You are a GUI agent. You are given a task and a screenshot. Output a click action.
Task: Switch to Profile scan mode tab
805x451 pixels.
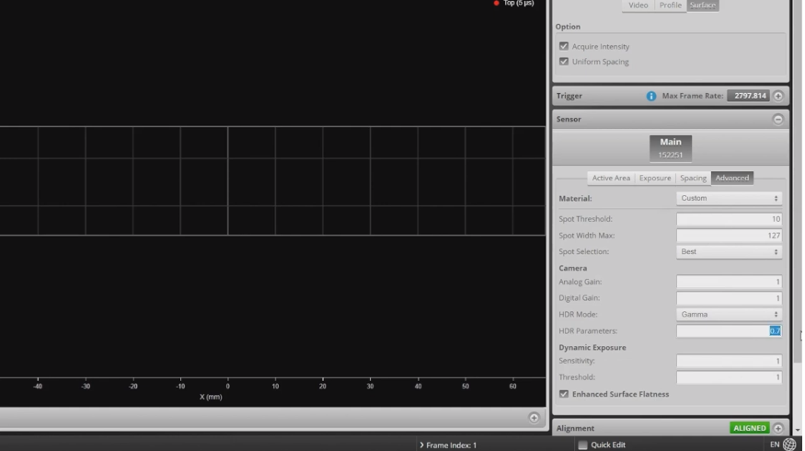(670, 6)
